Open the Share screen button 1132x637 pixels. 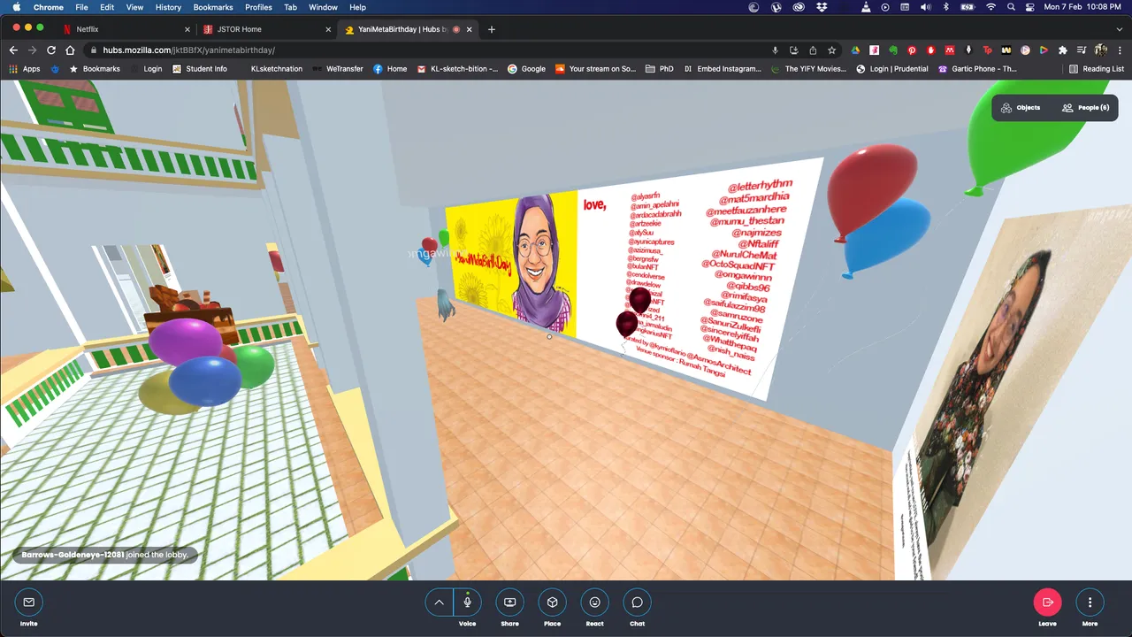(x=509, y=602)
